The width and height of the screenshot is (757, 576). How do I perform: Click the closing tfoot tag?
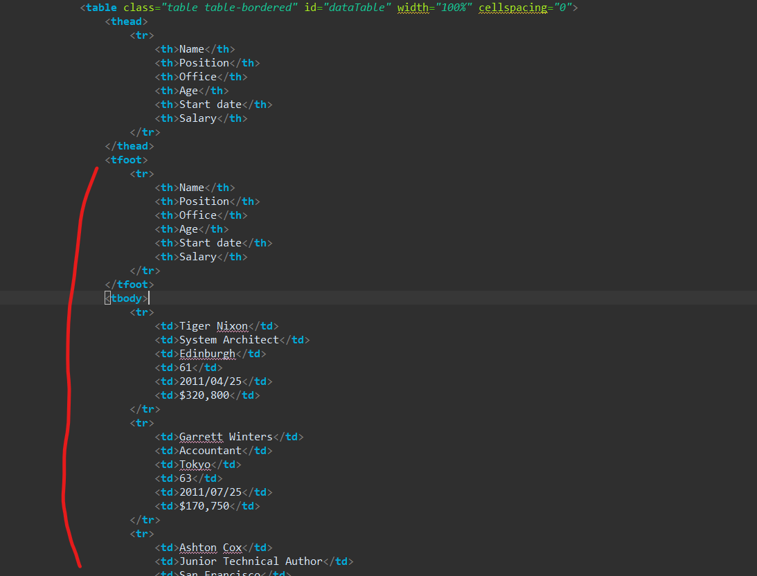pos(130,284)
